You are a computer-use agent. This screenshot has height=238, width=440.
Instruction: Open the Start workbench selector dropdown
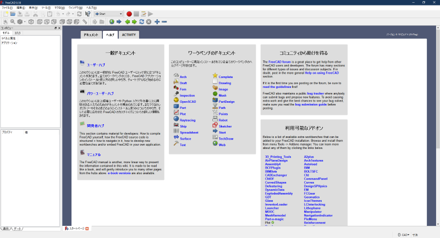click(x=108, y=14)
